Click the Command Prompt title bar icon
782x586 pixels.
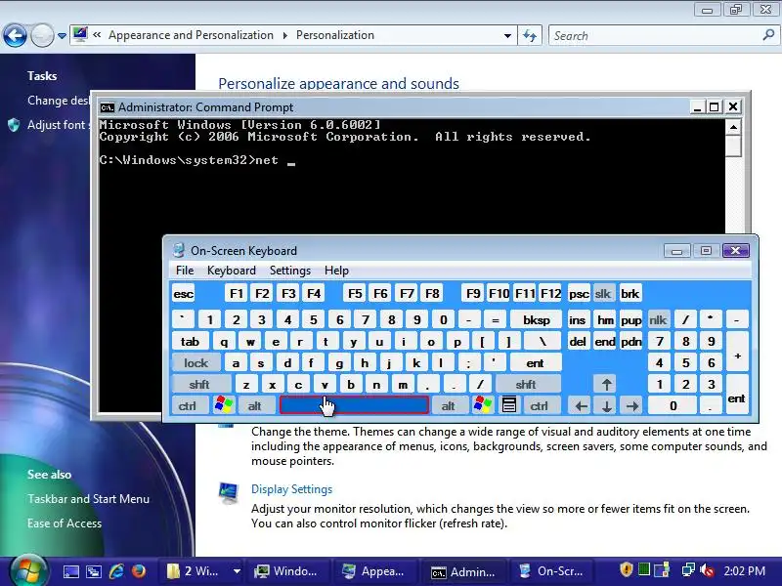point(107,107)
